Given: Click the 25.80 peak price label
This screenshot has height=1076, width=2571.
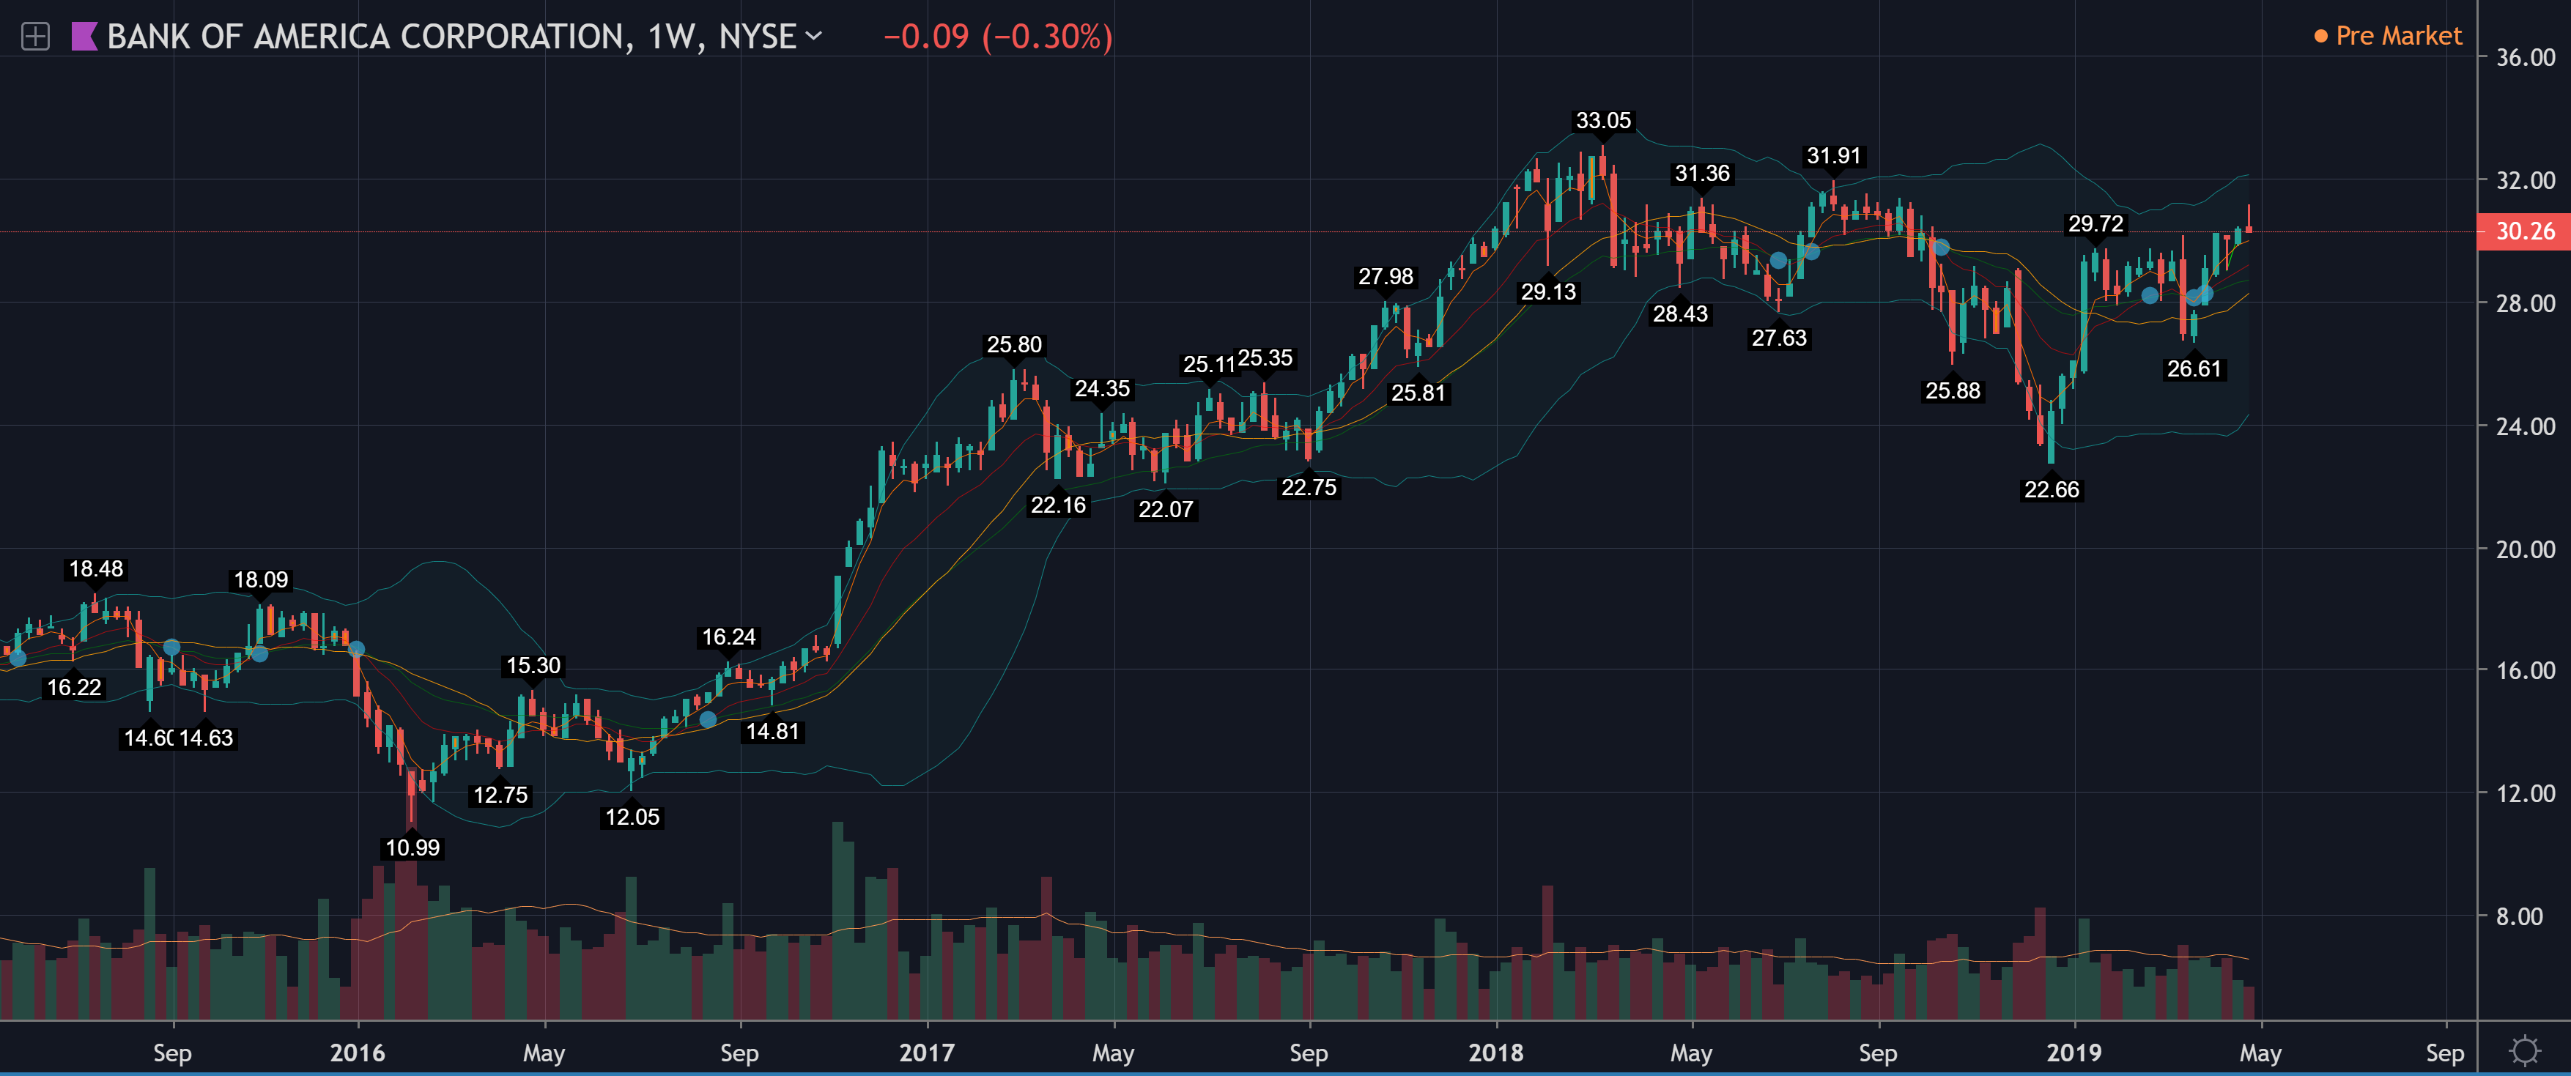Looking at the screenshot, I should coord(1014,344).
